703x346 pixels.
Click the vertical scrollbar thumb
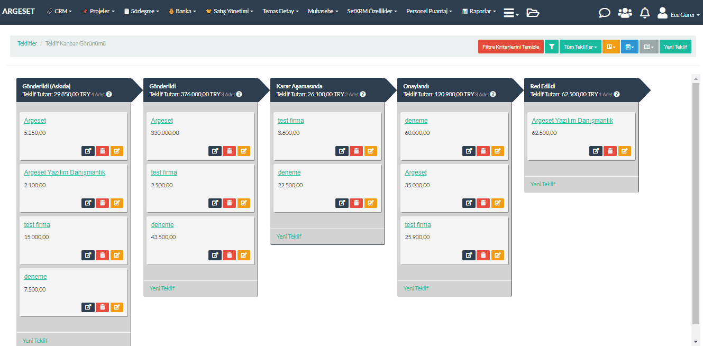coord(696,203)
